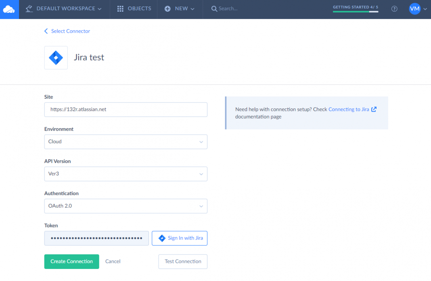
Task: Click the edit pencil icon beside DEFAULT WORKSPACE
Action: (29, 8)
